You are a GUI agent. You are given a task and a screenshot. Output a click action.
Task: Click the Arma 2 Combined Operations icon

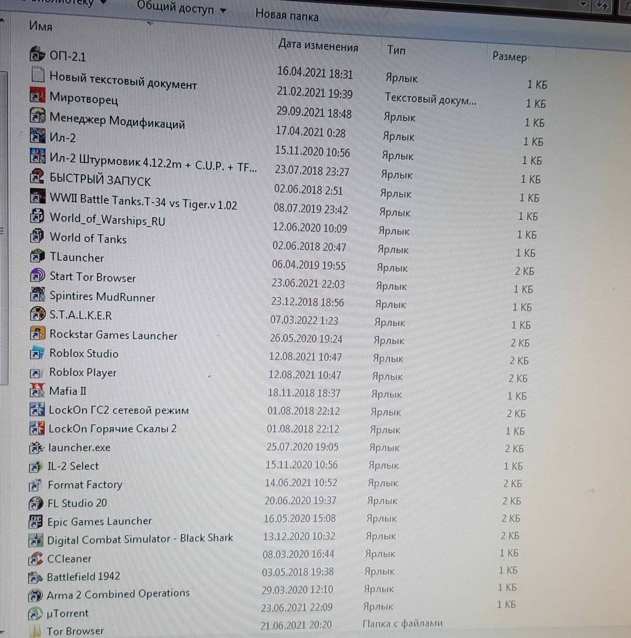[x=35, y=595]
